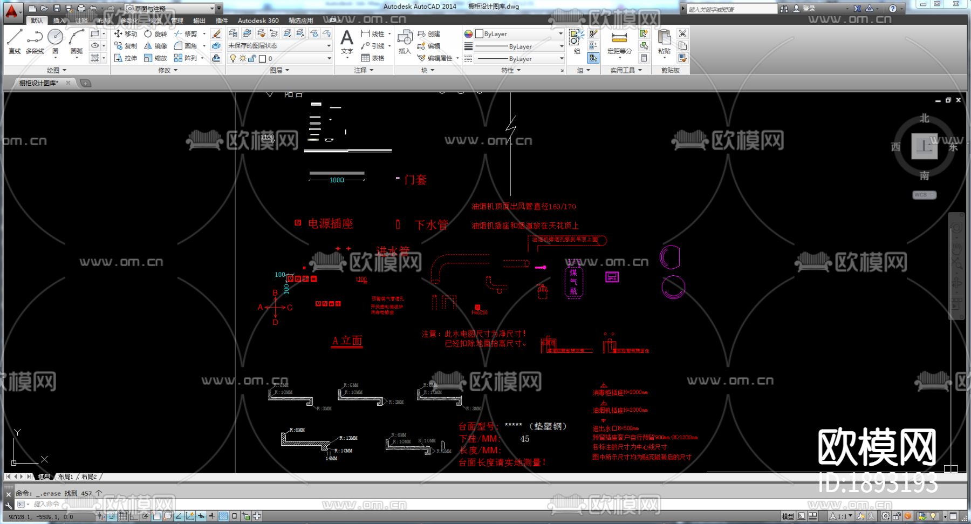Viewport: 971px width, 524px height.
Task: Click the Sign In (登录) button
Action: (804, 8)
